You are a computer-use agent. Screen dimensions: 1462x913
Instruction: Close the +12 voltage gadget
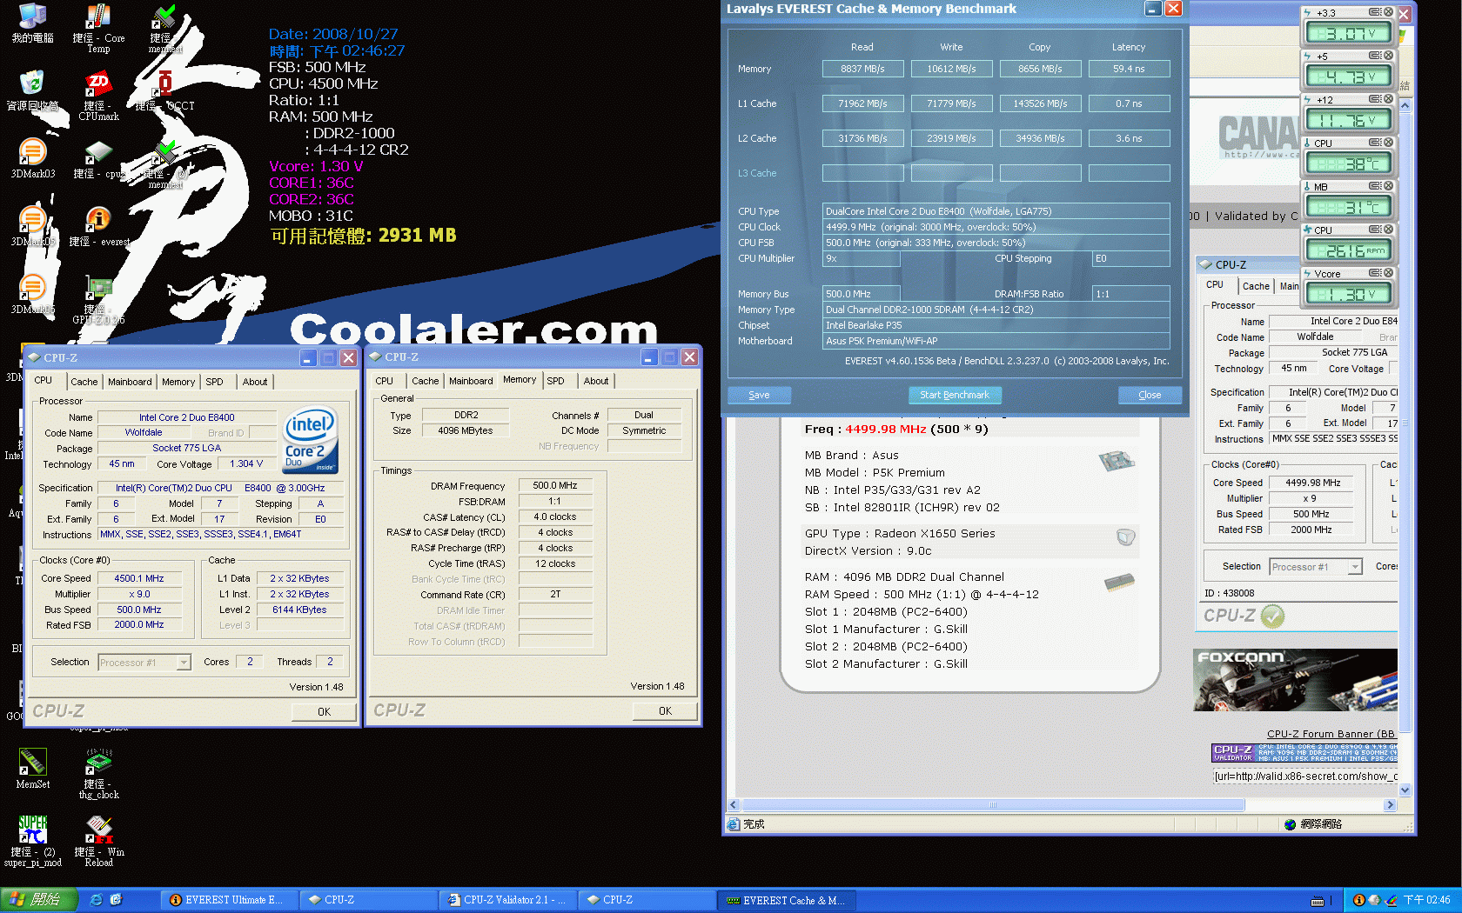point(1389,99)
